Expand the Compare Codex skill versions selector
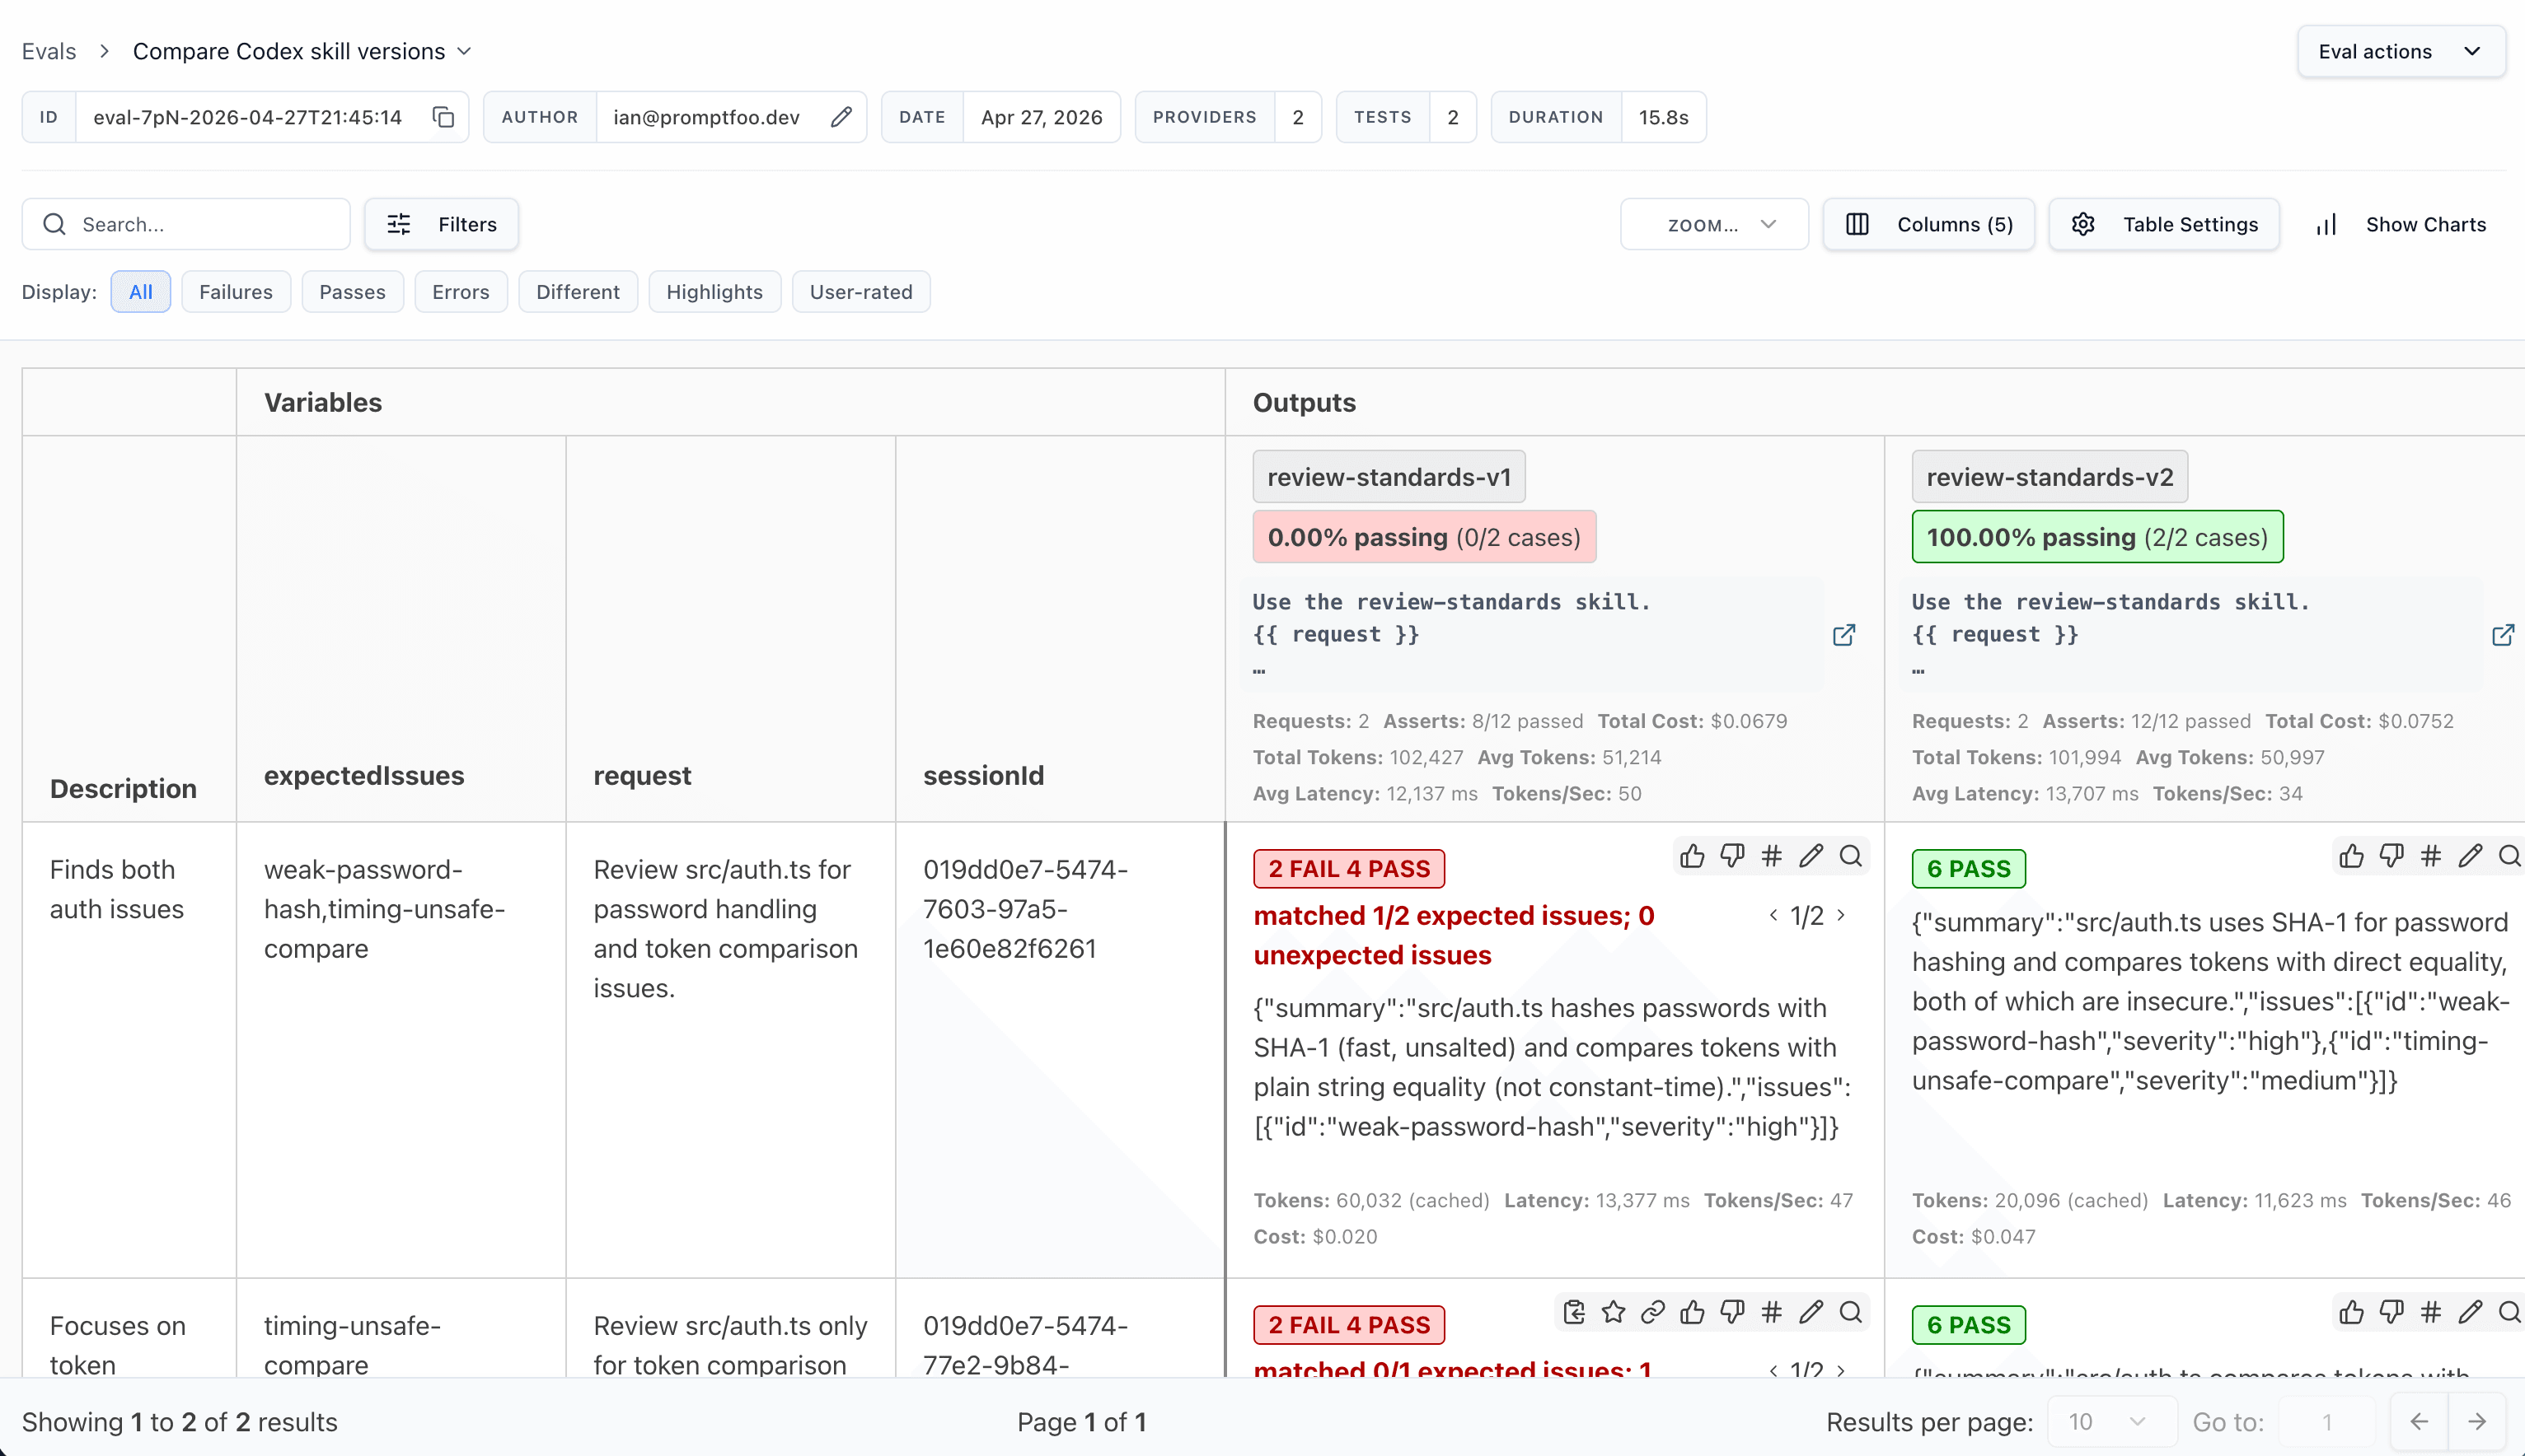Viewport: 2525px width, 1456px height. tap(463, 51)
